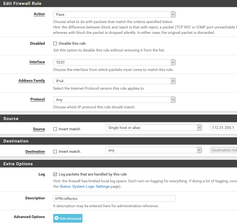237x224 pixels.
Task: Click the Description field with VPN-reflector
Action: coord(114,199)
